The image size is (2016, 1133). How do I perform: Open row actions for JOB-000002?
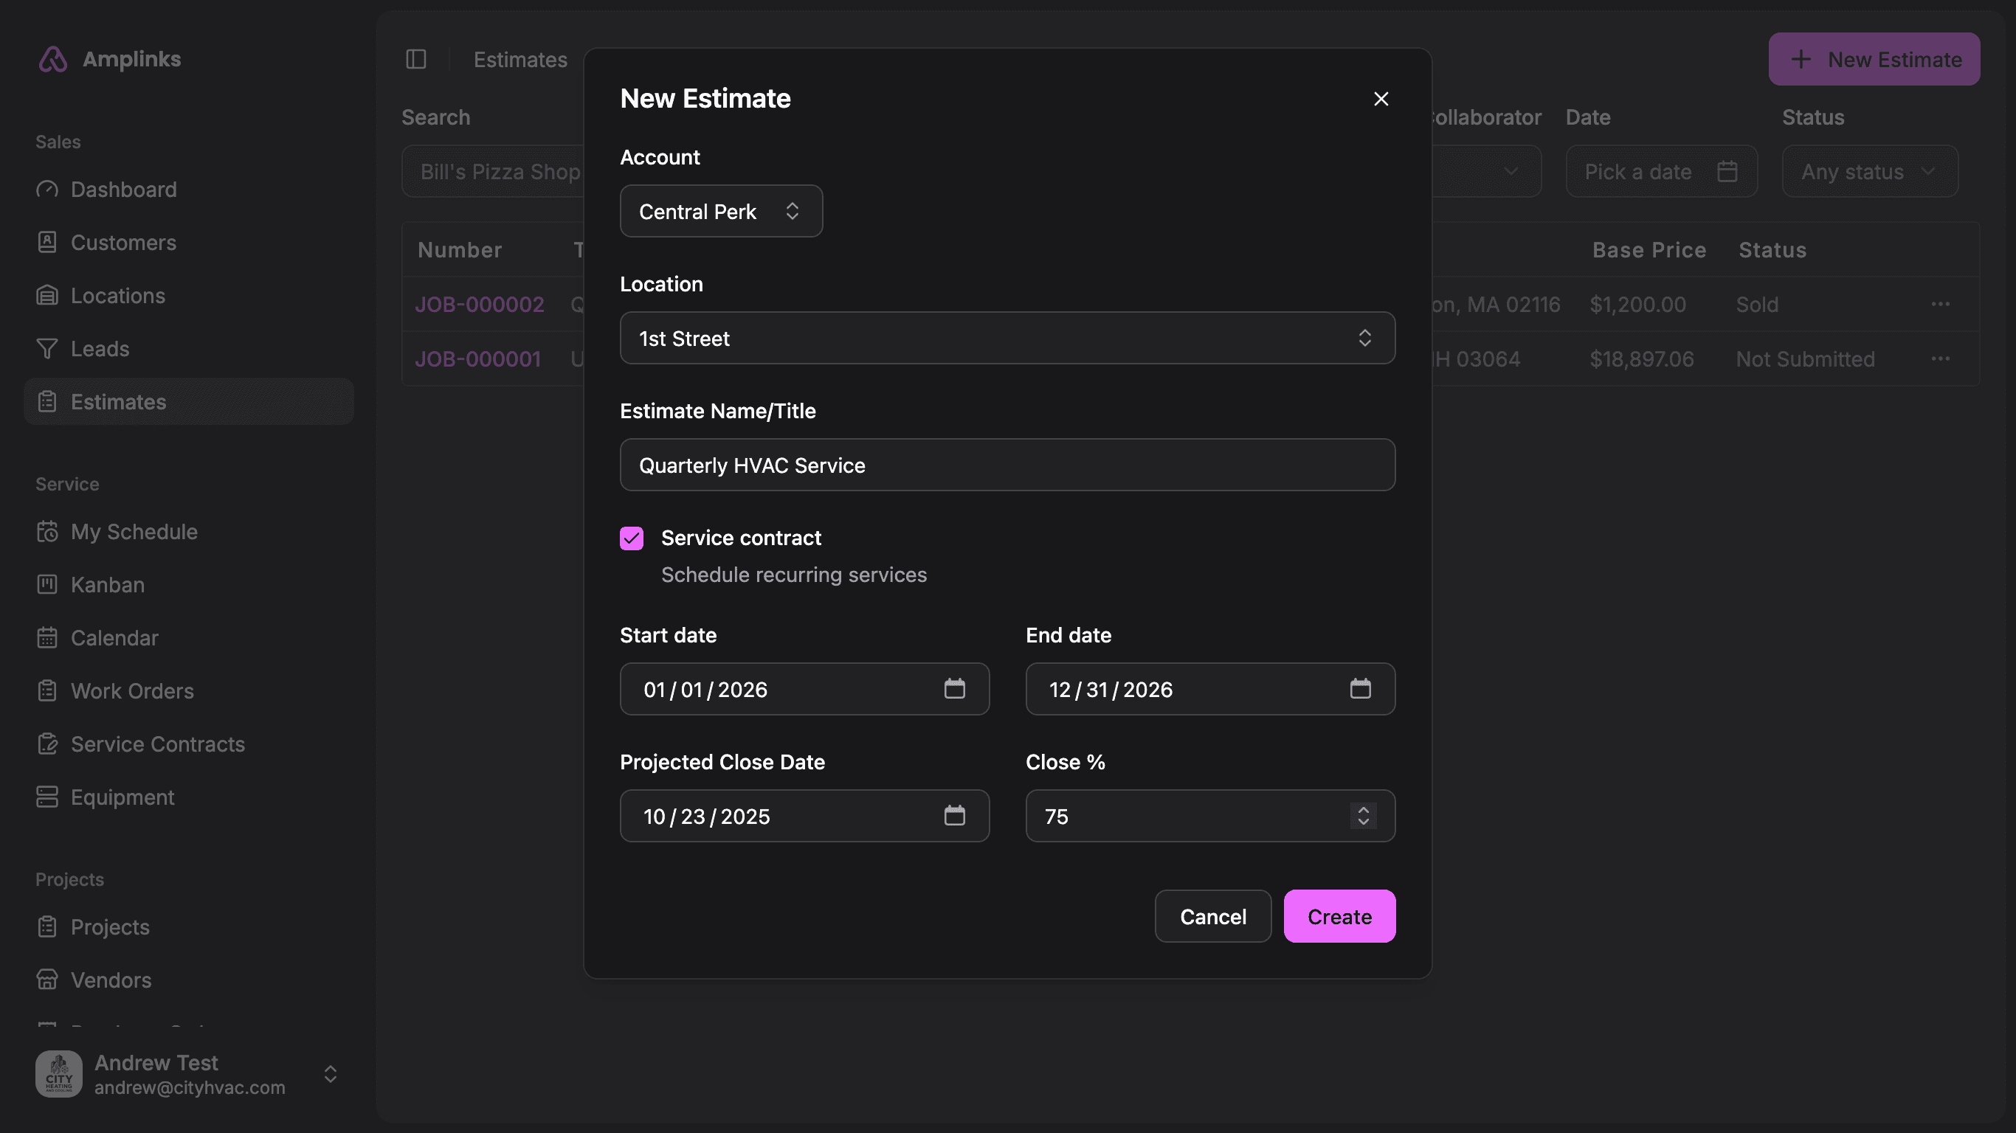coord(1939,304)
